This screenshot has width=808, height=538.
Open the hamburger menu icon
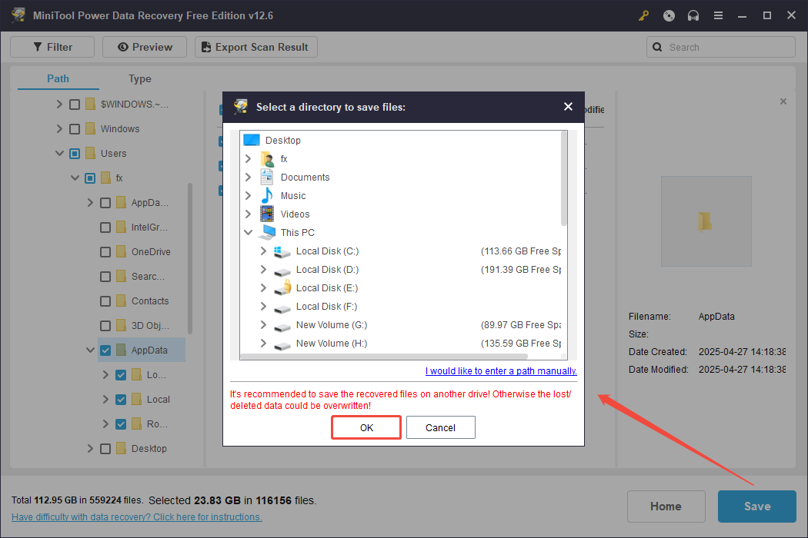717,15
